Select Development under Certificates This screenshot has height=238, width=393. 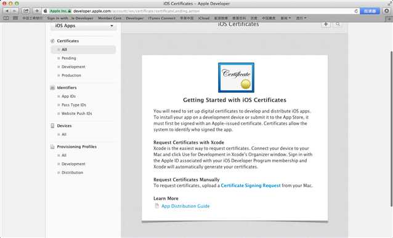pyautogui.click(x=73, y=67)
